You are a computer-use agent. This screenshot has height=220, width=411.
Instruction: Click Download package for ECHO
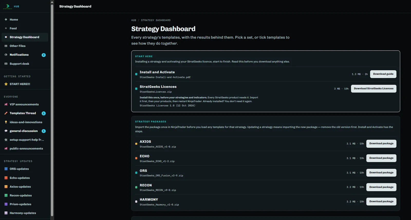[381, 158]
